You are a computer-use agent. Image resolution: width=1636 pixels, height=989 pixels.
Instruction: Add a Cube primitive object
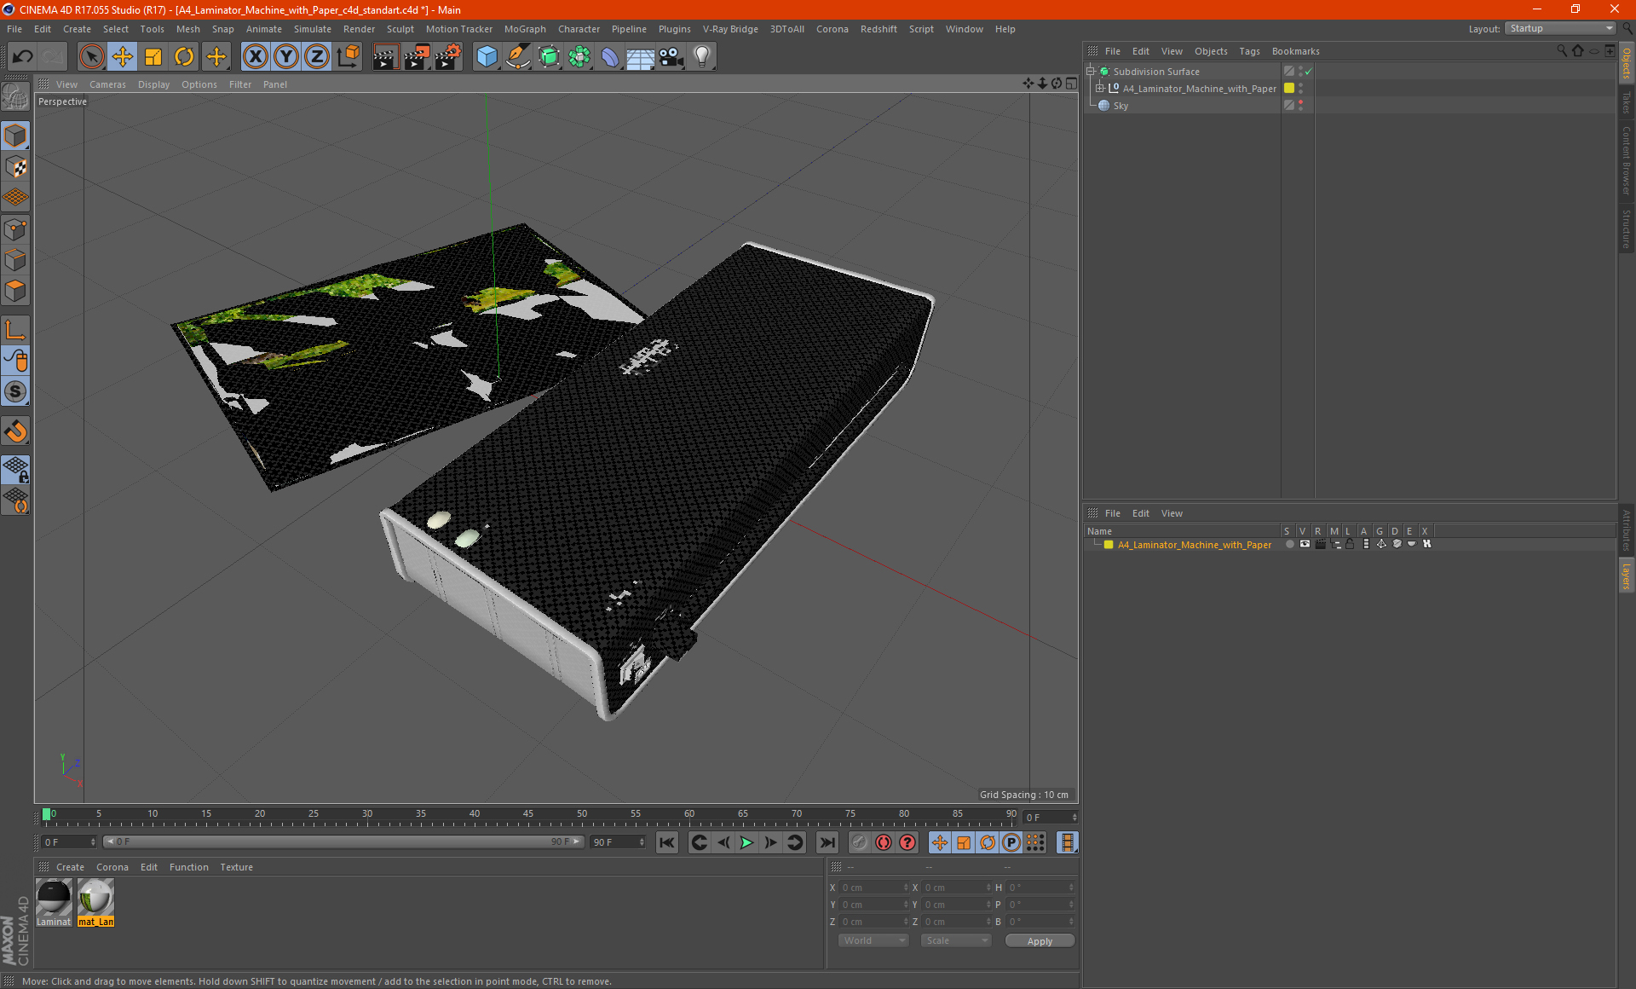(x=487, y=57)
